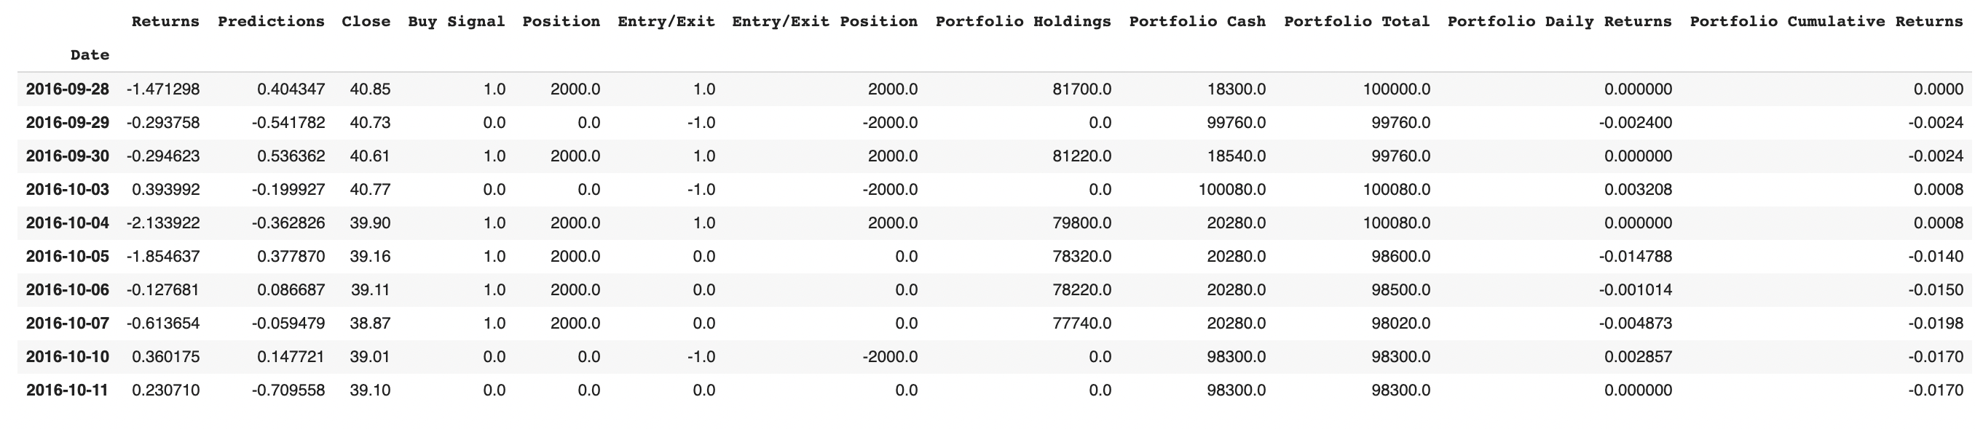Click Returns value -2.133922
Image resolution: width=1975 pixels, height=429 pixels.
click(x=162, y=223)
